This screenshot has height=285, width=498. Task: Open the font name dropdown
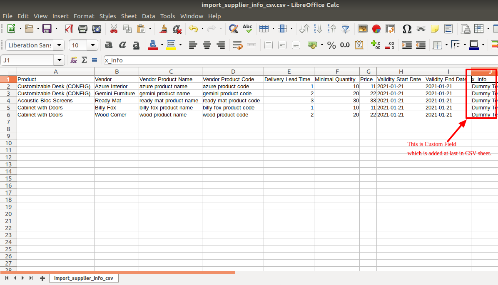coord(60,45)
